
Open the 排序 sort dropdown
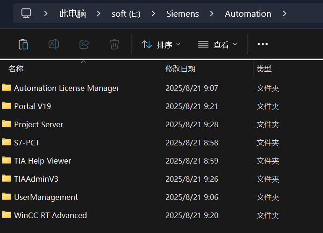pyautogui.click(x=161, y=45)
